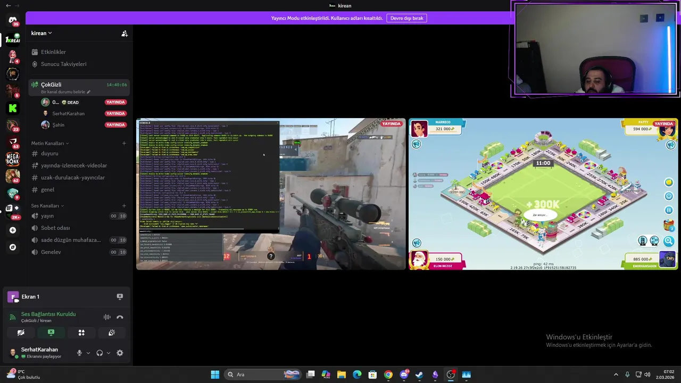
Task: Toggle headphones deafen in user panel
Action: (x=99, y=353)
